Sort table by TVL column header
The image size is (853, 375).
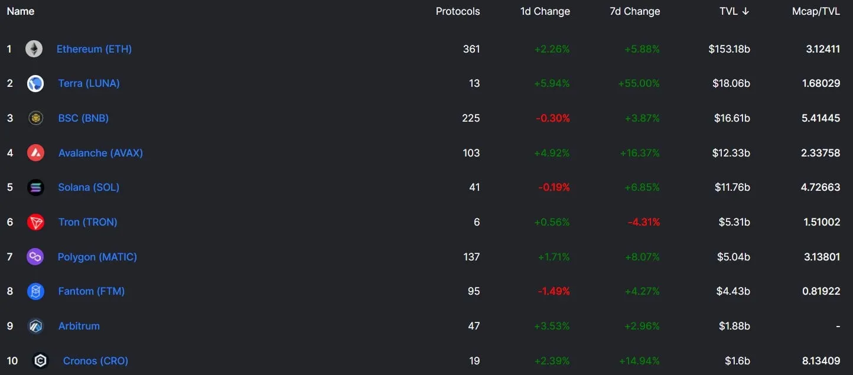[728, 11]
